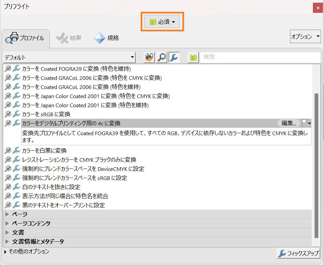Select single fixups wrench icon
The height and width of the screenshot is (266, 324).
174,57
